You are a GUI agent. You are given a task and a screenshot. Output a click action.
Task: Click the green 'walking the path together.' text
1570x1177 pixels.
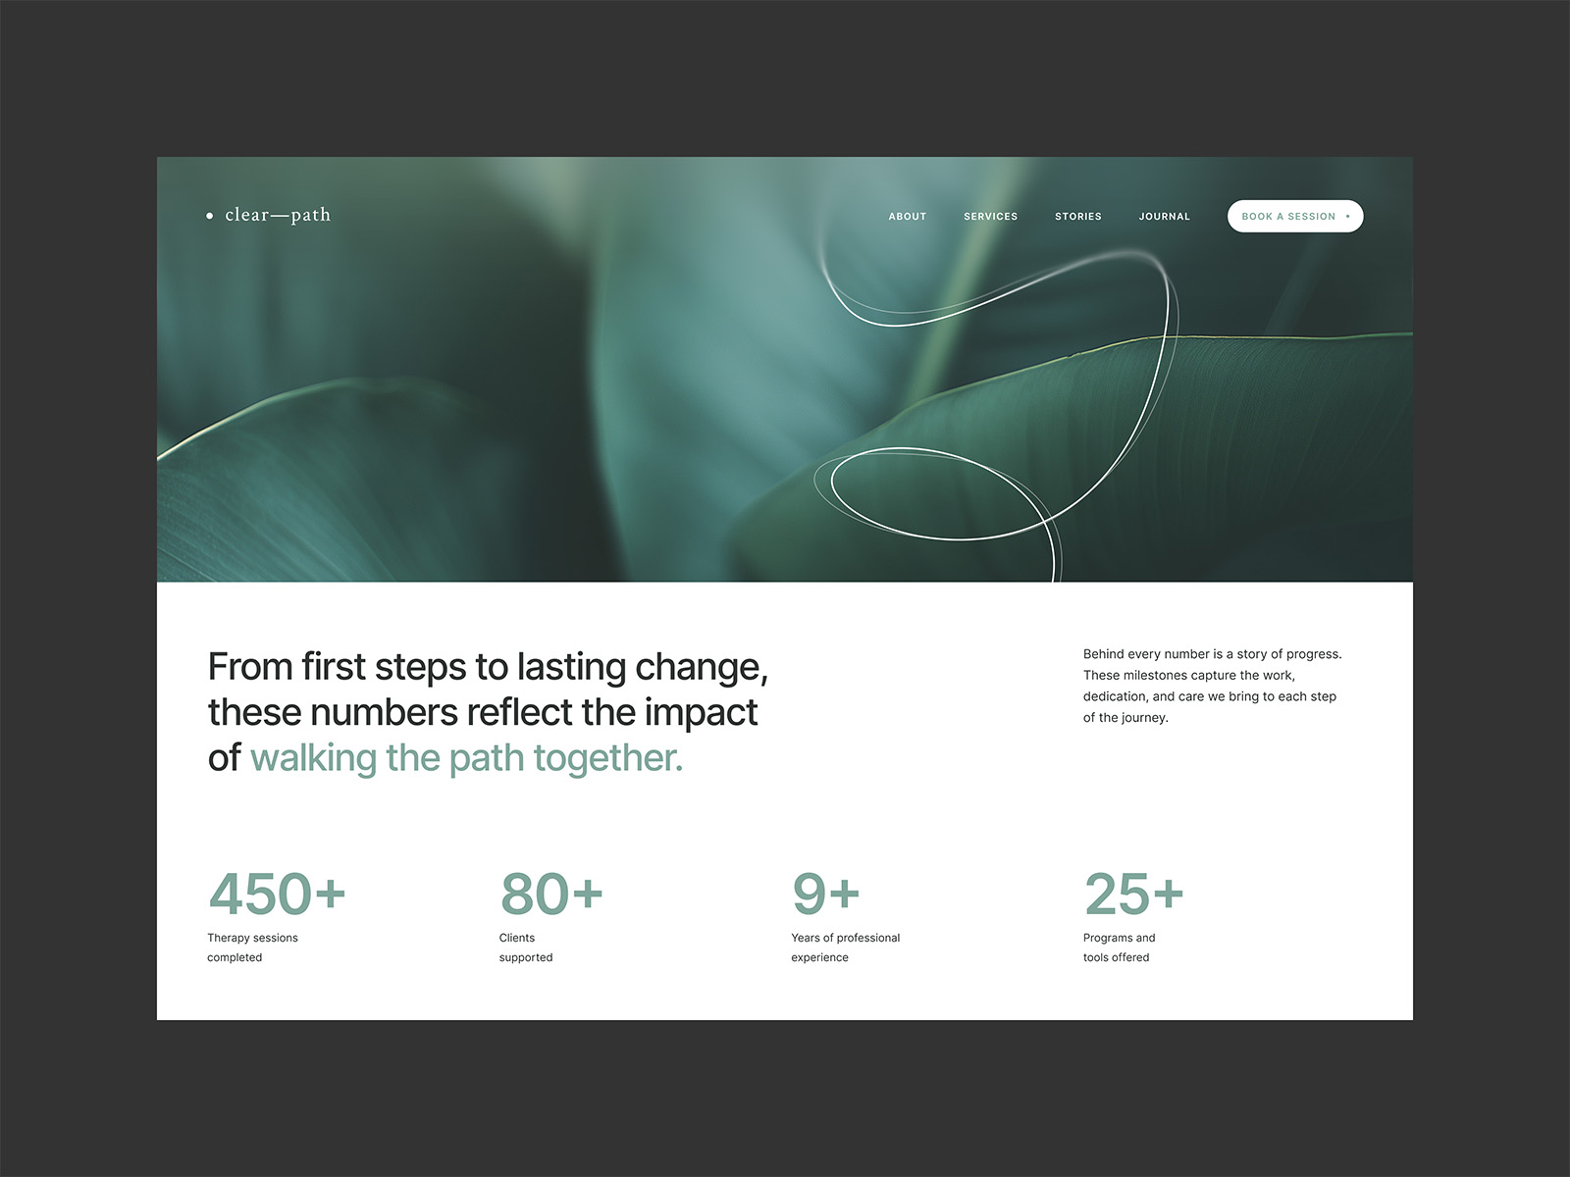tap(466, 758)
